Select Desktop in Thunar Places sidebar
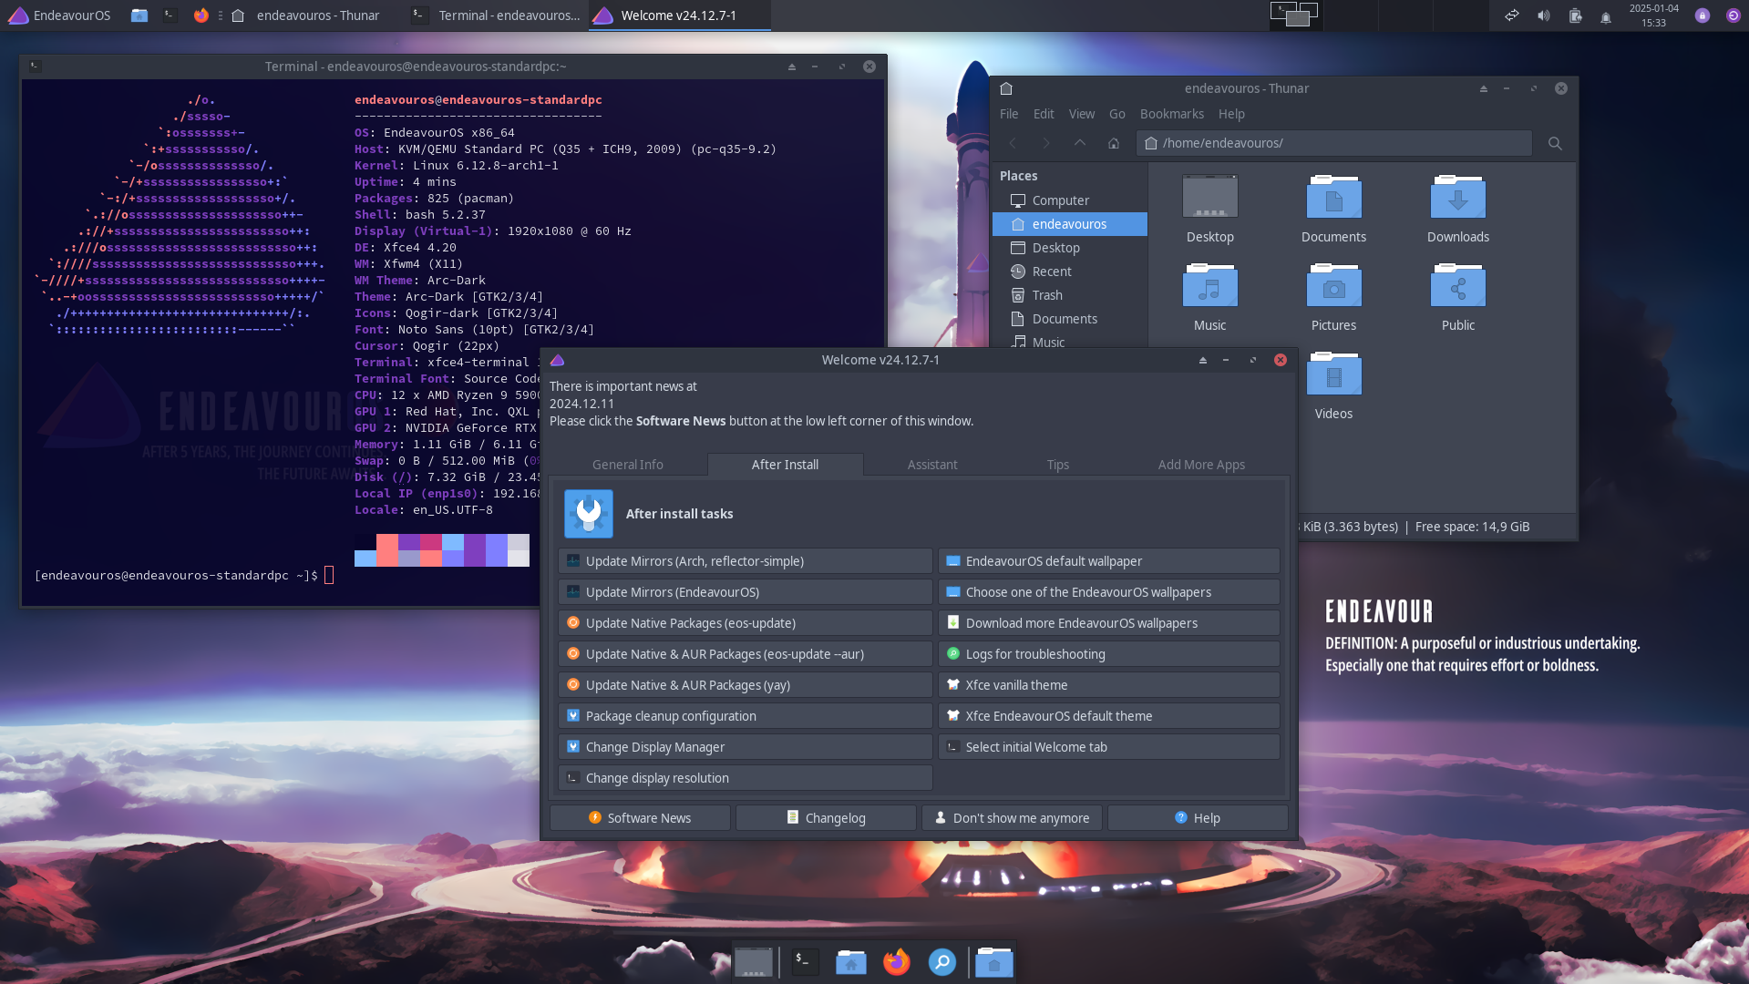This screenshot has height=984, width=1749. [x=1069, y=248]
